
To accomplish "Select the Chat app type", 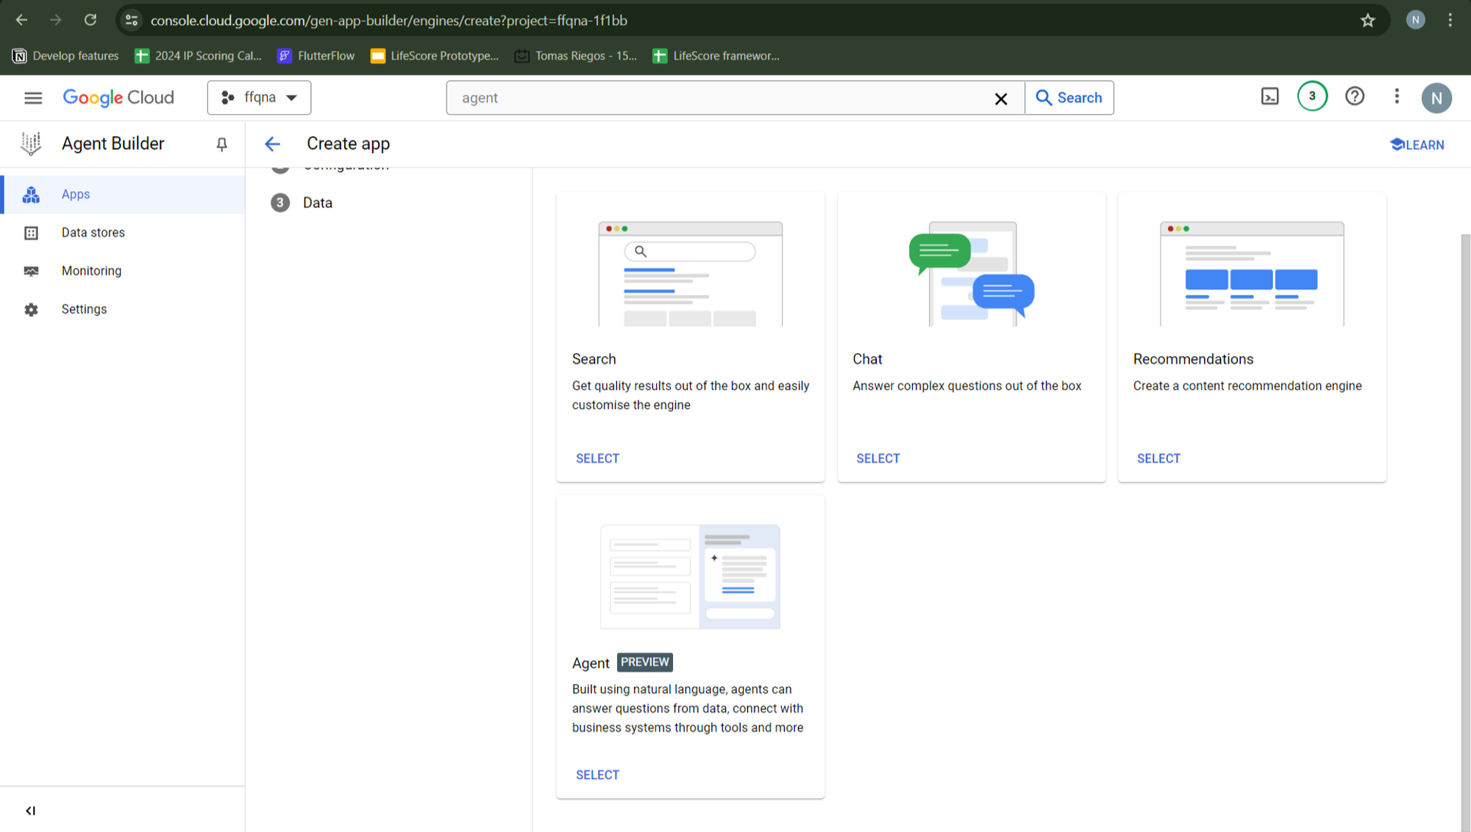I will (877, 458).
